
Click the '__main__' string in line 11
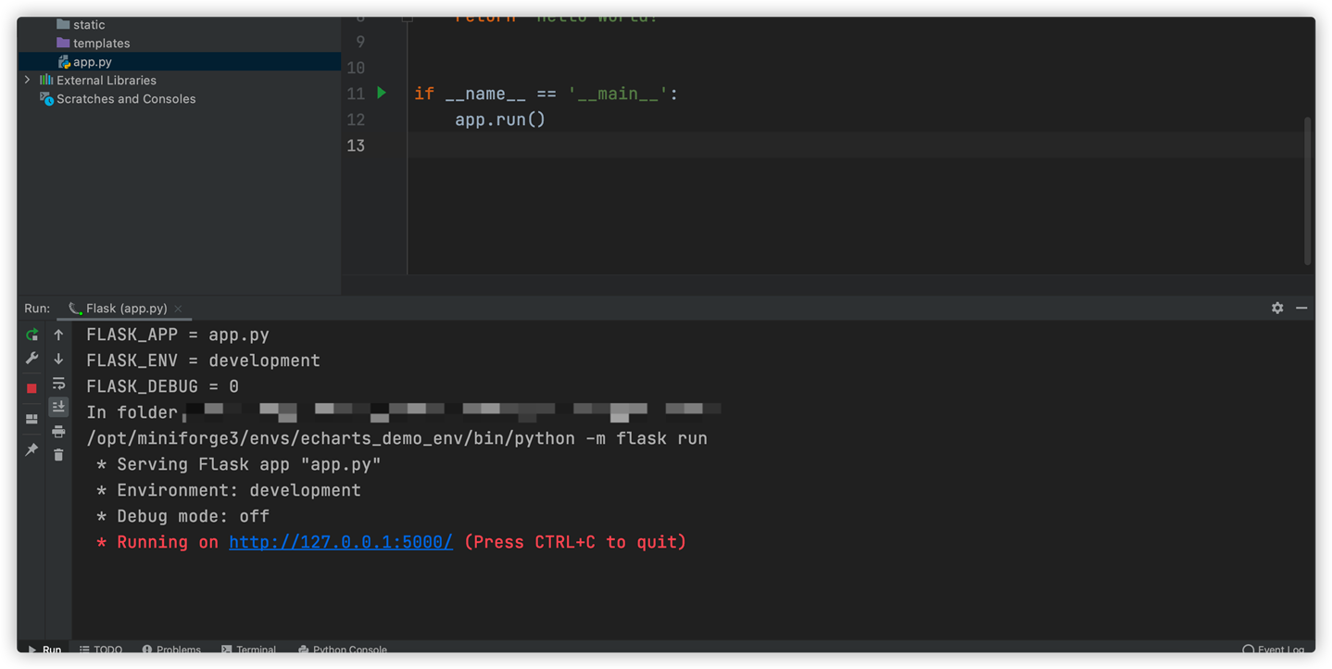coord(617,94)
